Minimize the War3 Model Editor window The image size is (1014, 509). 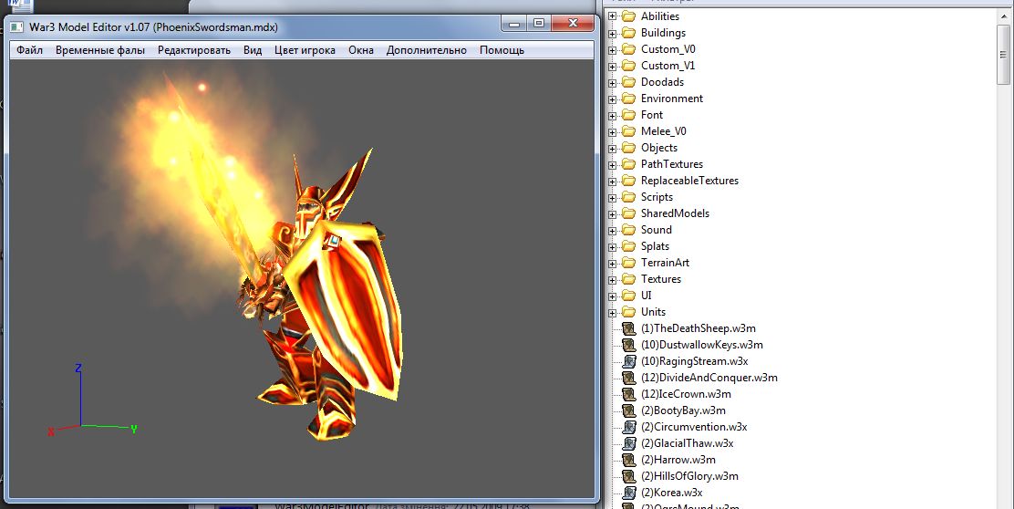[514, 24]
